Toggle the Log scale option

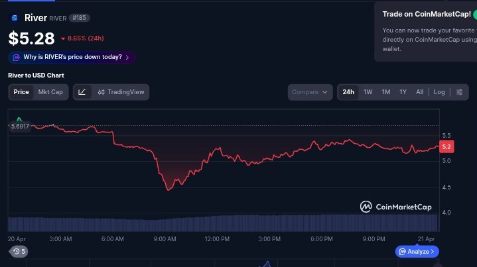pyautogui.click(x=439, y=92)
